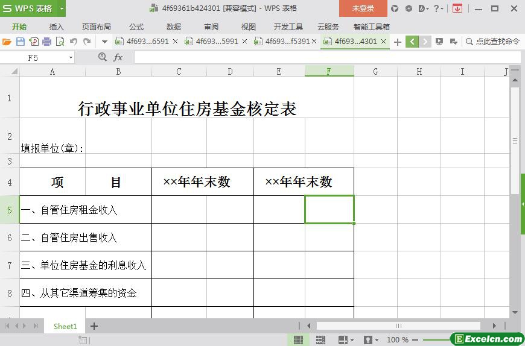Select the Sheet1 worksheet tab

tap(65, 326)
